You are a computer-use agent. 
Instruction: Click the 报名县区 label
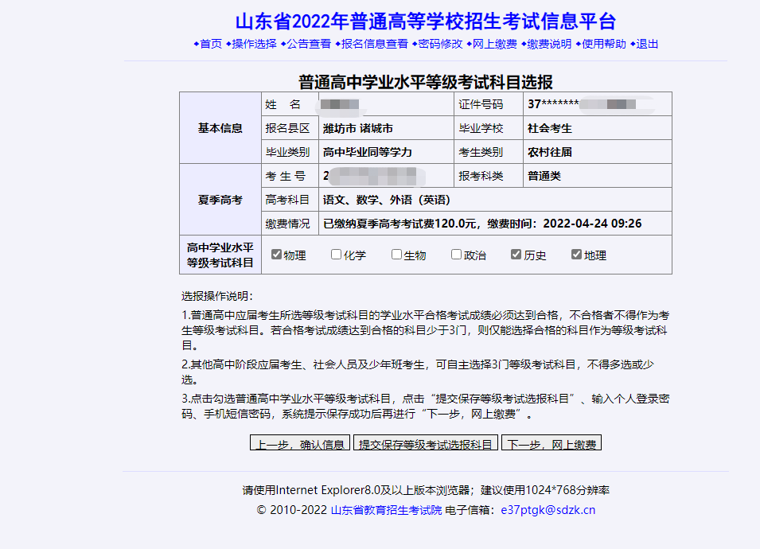(x=287, y=128)
